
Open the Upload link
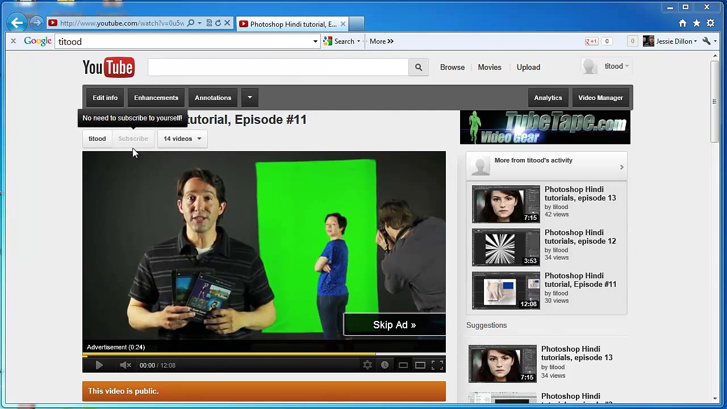point(528,67)
